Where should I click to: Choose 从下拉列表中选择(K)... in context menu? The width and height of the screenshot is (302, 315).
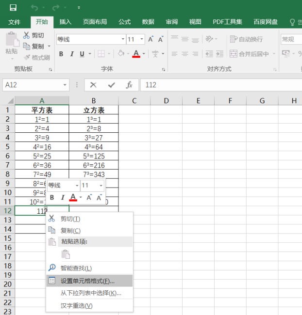(89, 293)
